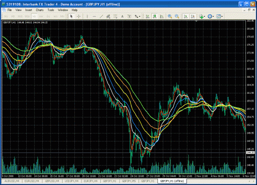The image size is (257, 185).
Task: Set timeframe to MN monthly
Action: [x=62, y=16]
